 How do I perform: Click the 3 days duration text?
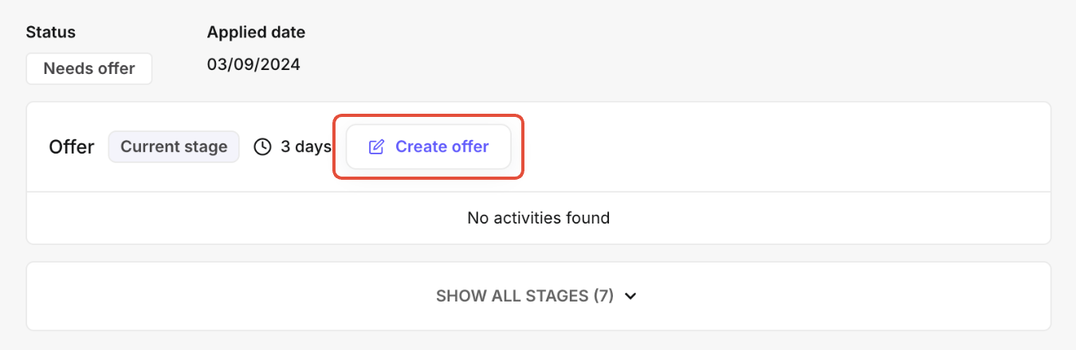click(x=305, y=147)
